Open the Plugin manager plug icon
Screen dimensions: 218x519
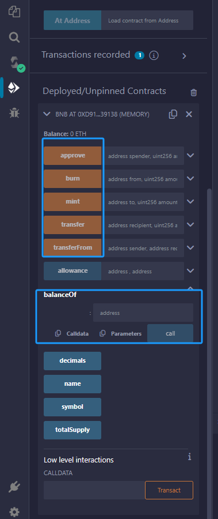coord(14,488)
